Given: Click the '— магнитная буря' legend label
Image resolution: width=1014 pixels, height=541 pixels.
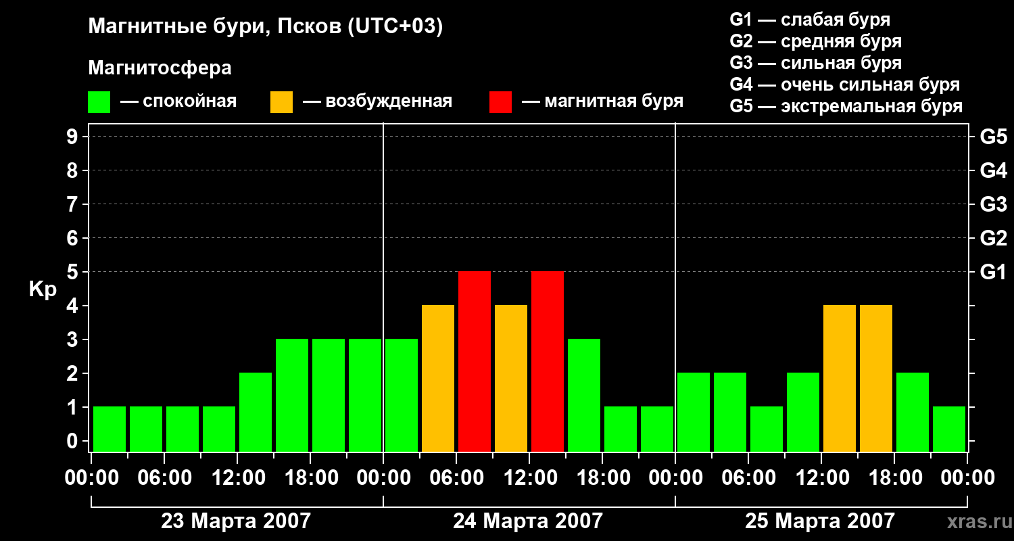Looking at the screenshot, I should [602, 101].
